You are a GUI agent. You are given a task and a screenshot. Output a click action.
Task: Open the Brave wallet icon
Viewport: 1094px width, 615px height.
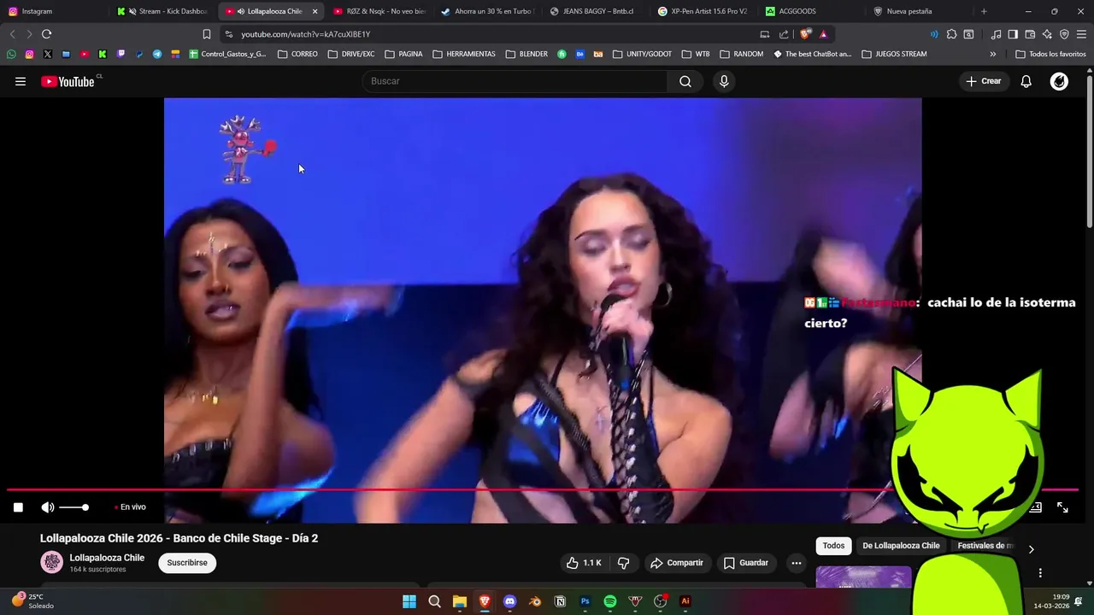point(1030,34)
